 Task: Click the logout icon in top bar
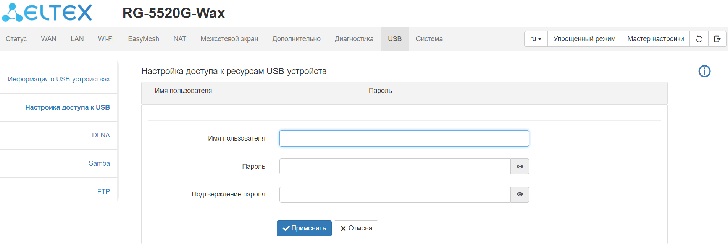coord(717,39)
